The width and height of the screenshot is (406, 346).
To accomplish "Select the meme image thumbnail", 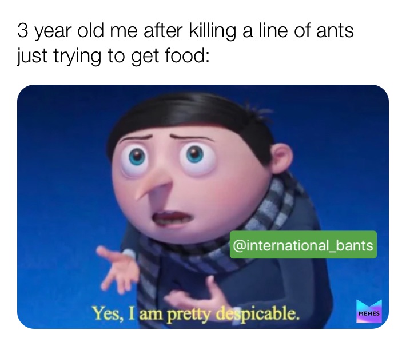I will tap(203, 206).
